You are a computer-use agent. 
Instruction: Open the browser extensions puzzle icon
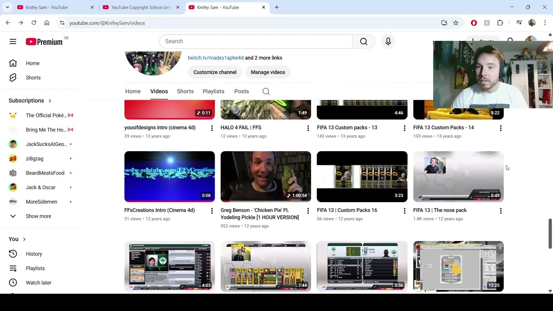(x=500, y=23)
